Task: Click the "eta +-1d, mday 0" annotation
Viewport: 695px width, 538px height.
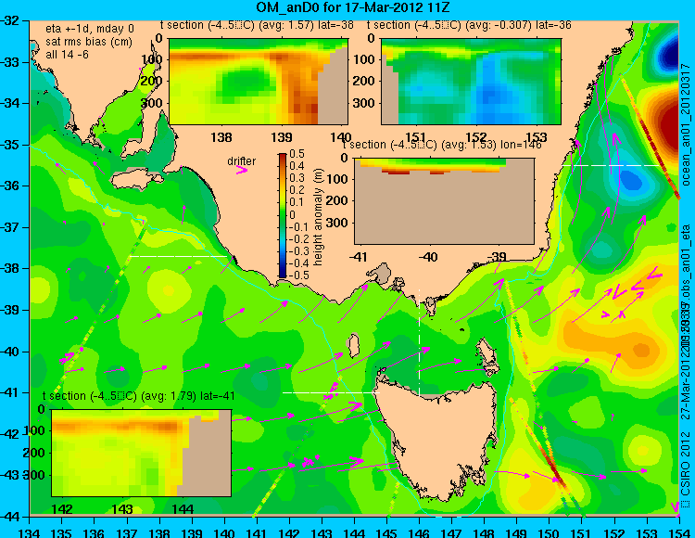Action: [90, 29]
